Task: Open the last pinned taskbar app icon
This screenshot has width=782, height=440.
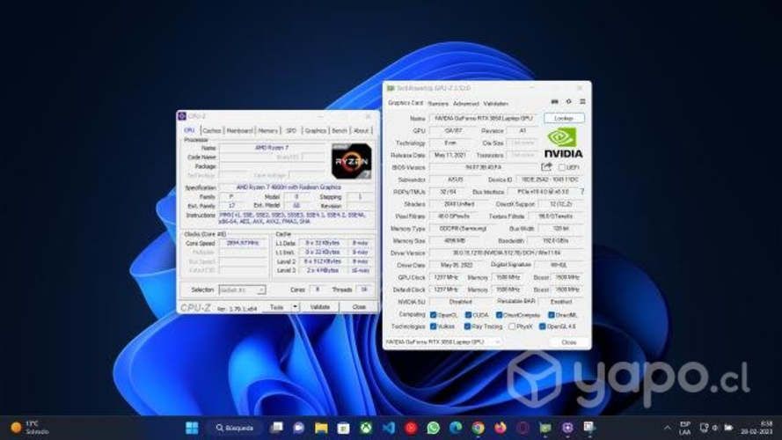Action: coord(589,428)
